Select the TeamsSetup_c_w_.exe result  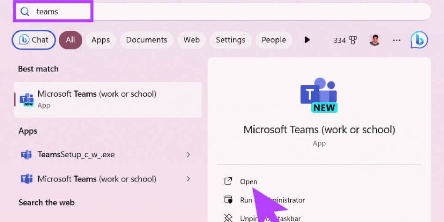tap(108, 155)
